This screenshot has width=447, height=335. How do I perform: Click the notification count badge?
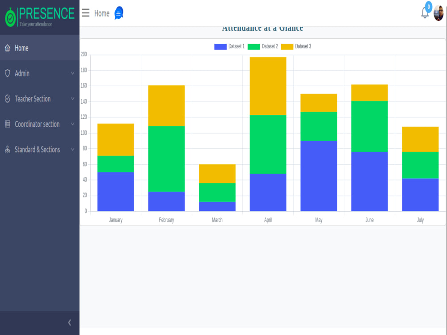pyautogui.click(x=429, y=7)
